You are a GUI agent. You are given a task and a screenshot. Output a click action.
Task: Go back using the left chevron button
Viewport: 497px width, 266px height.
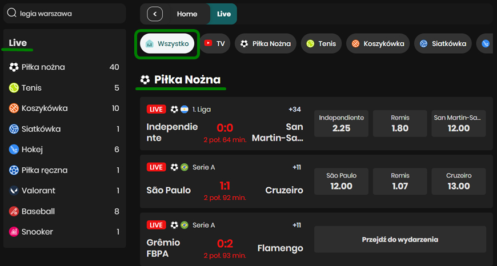(155, 14)
